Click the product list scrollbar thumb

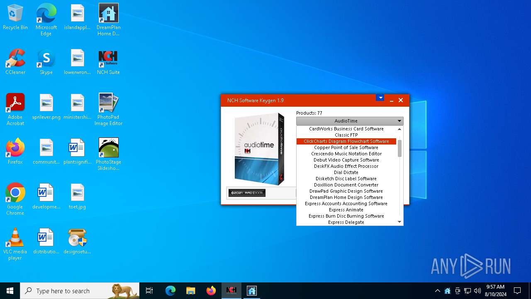tap(400, 148)
